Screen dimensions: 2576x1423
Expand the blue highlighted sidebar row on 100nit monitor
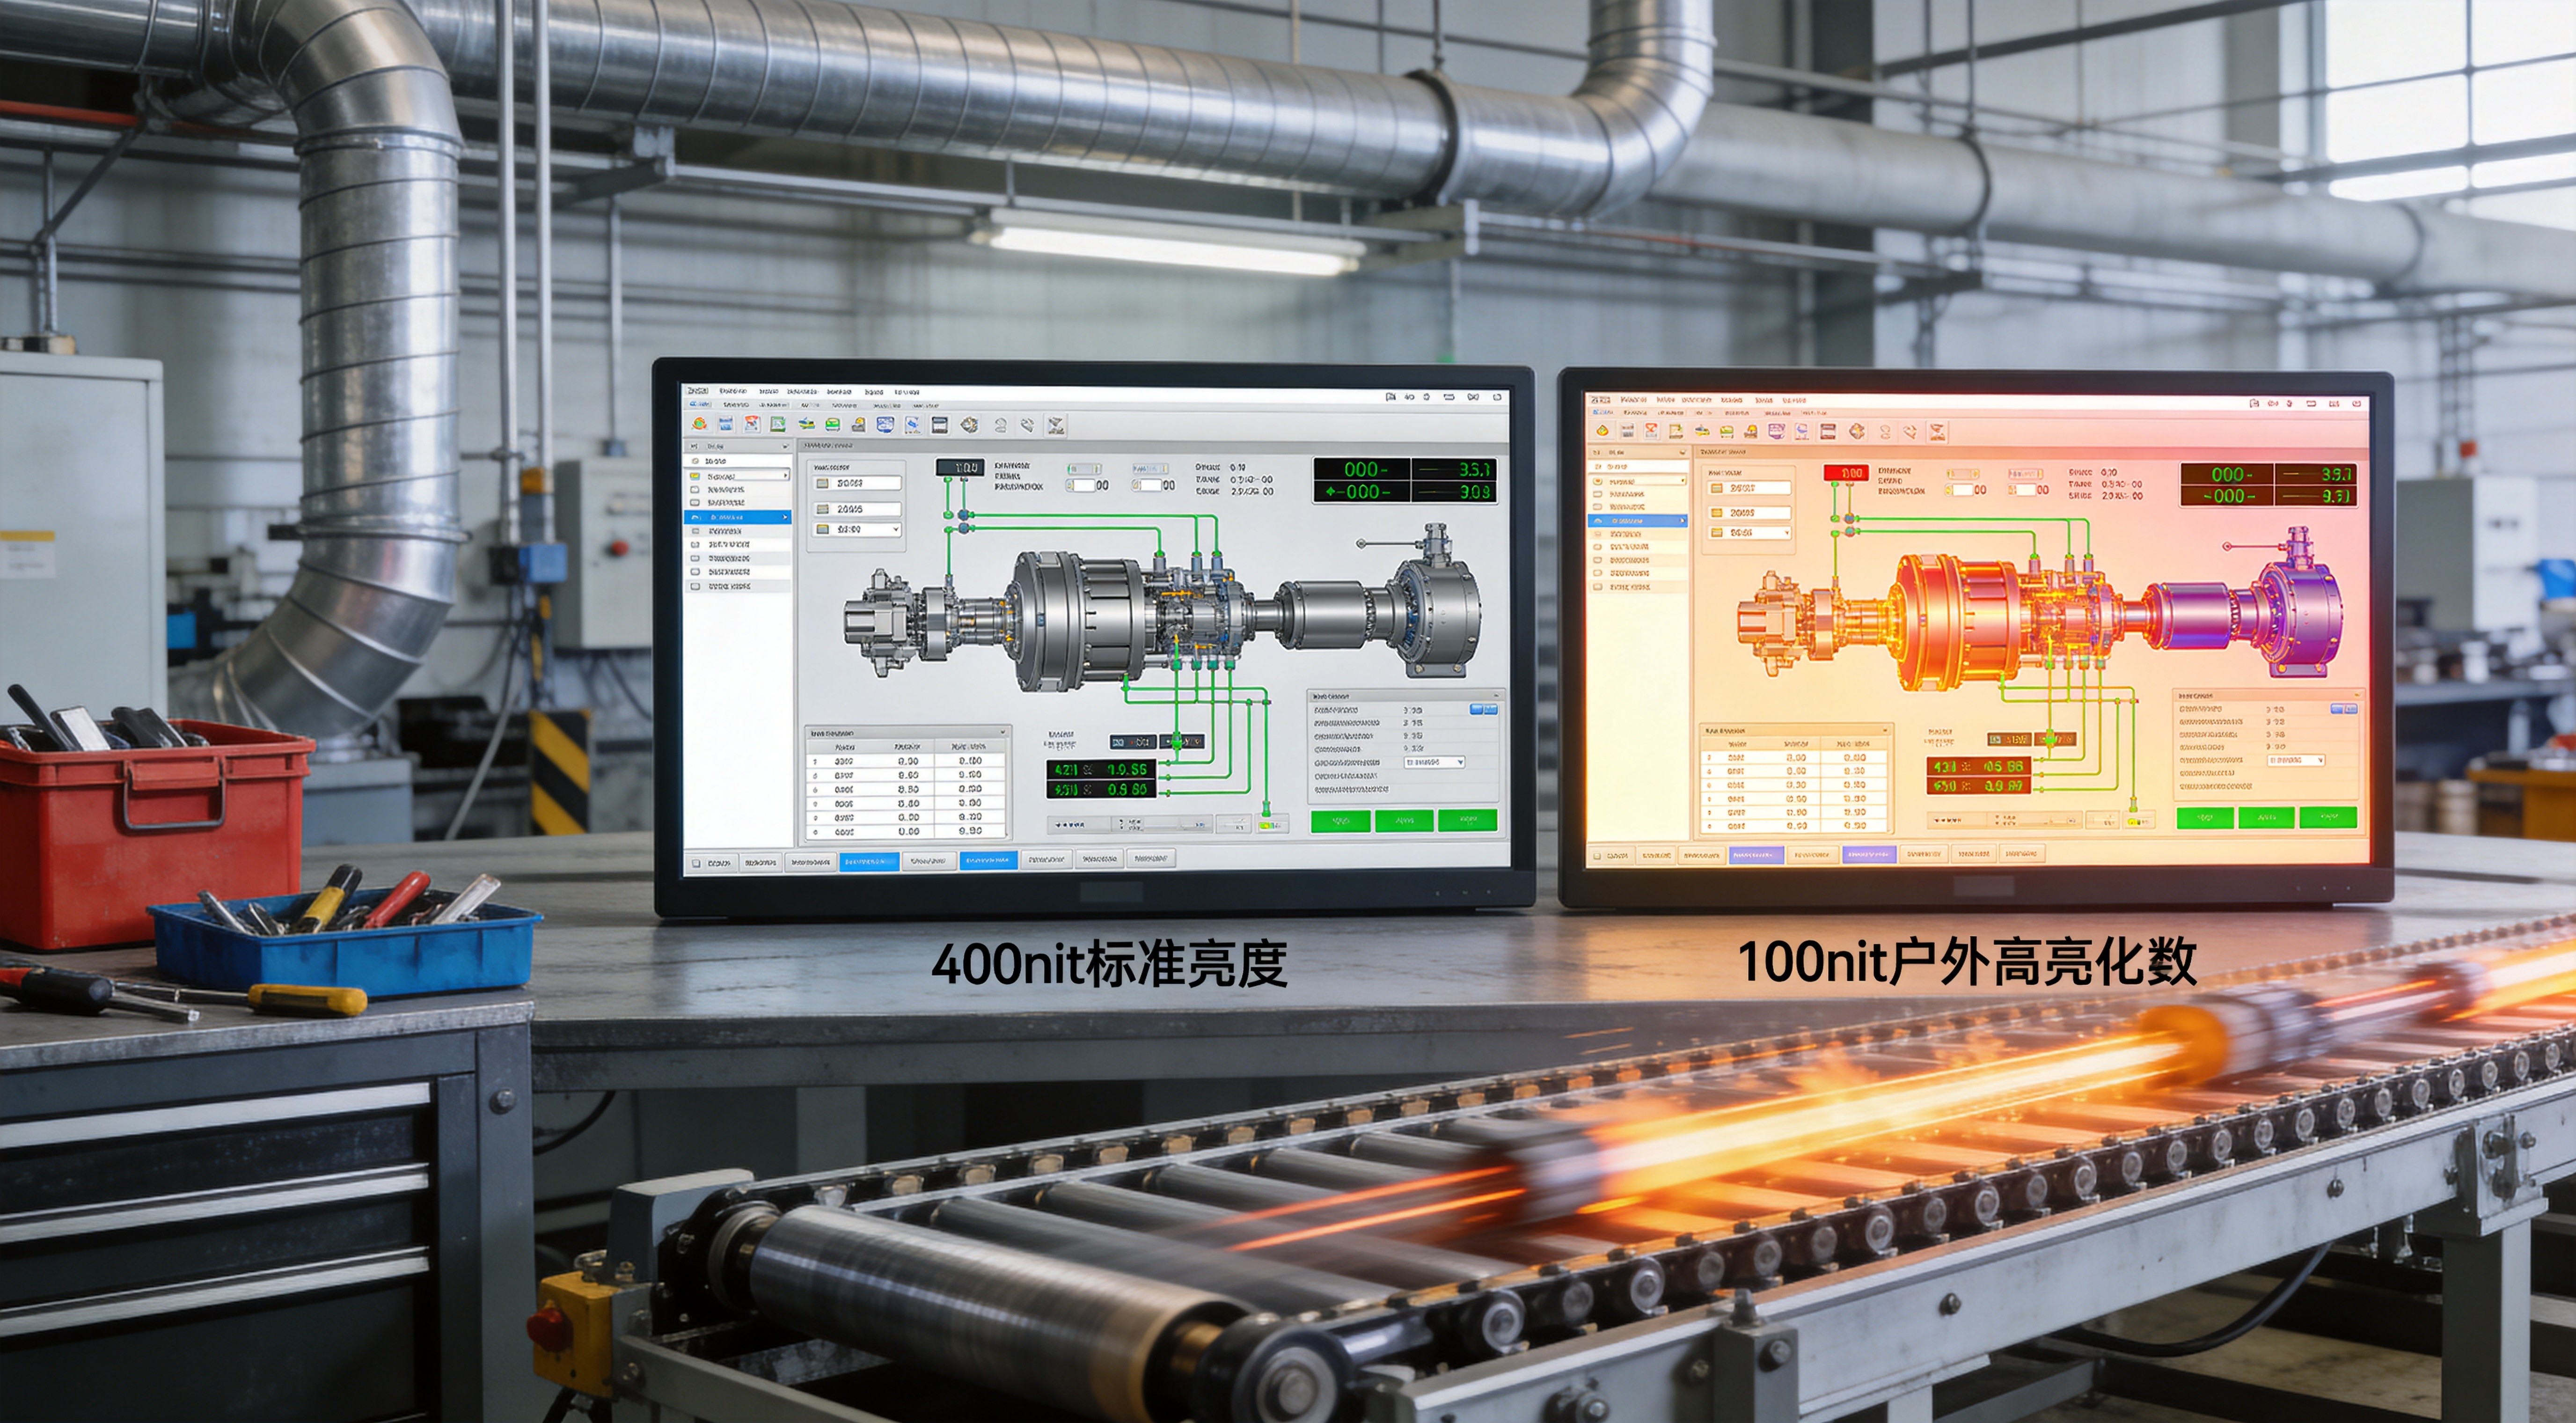[1638, 521]
